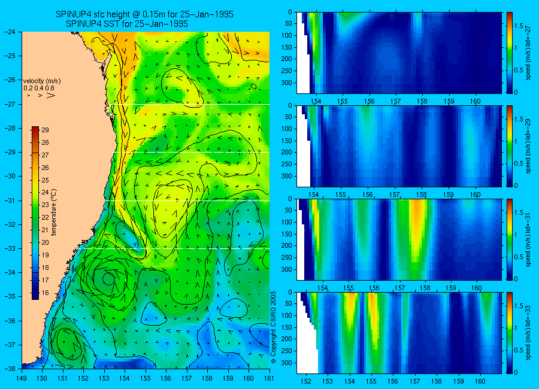Image resolution: width=539 pixels, height=389 pixels.
Task: Click the 0.5 tick on lat=-33 speed color bar
Action: (519, 350)
